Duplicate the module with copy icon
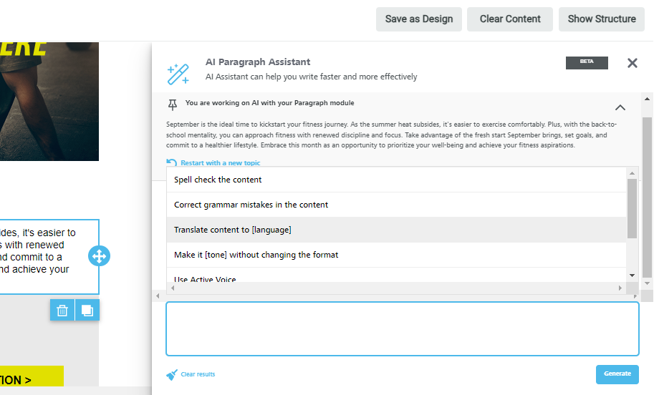This screenshot has width=654, height=395. (x=87, y=310)
